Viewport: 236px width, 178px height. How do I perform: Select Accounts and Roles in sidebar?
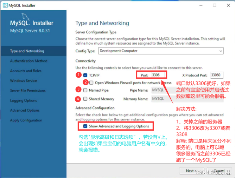tap(26, 71)
